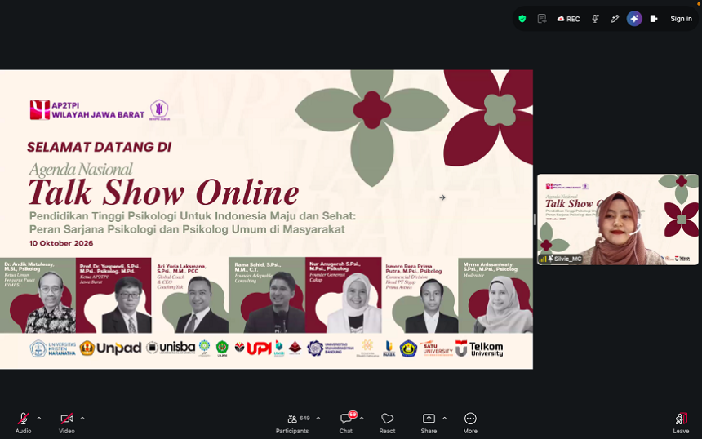Expand the participants options arrow

(318, 419)
